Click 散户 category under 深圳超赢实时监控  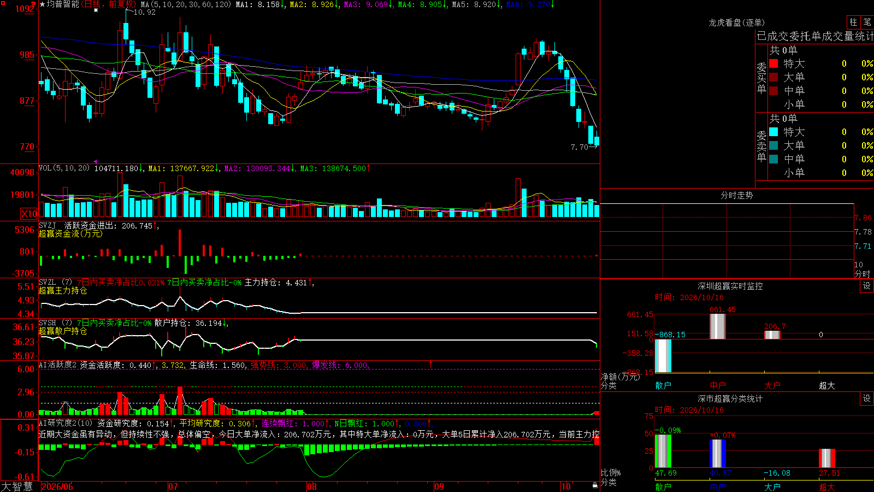[x=663, y=385]
